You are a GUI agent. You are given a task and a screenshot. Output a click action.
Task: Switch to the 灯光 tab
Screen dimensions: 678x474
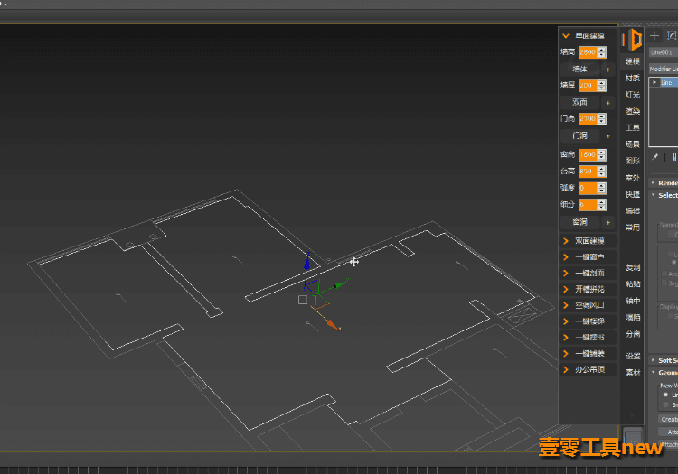click(x=632, y=95)
